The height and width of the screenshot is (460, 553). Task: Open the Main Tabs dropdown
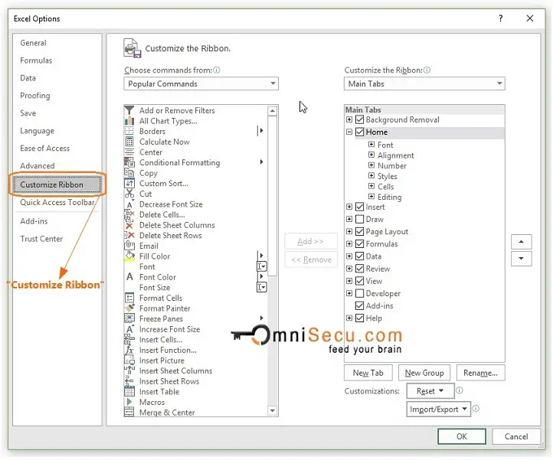[x=424, y=83]
